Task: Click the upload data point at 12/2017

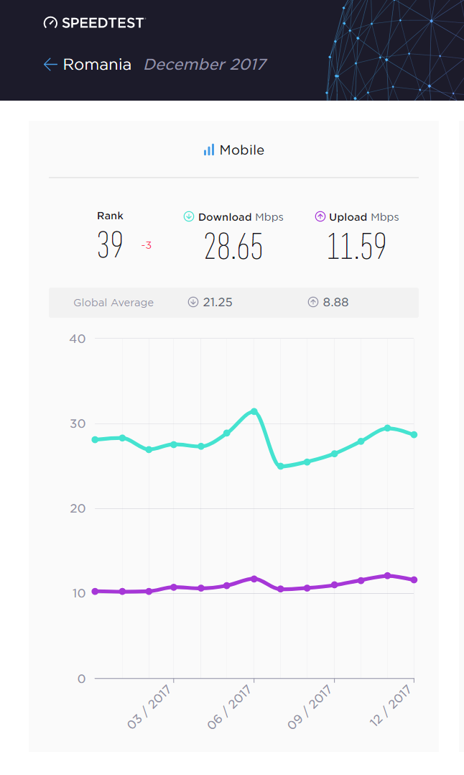Action: tap(414, 579)
